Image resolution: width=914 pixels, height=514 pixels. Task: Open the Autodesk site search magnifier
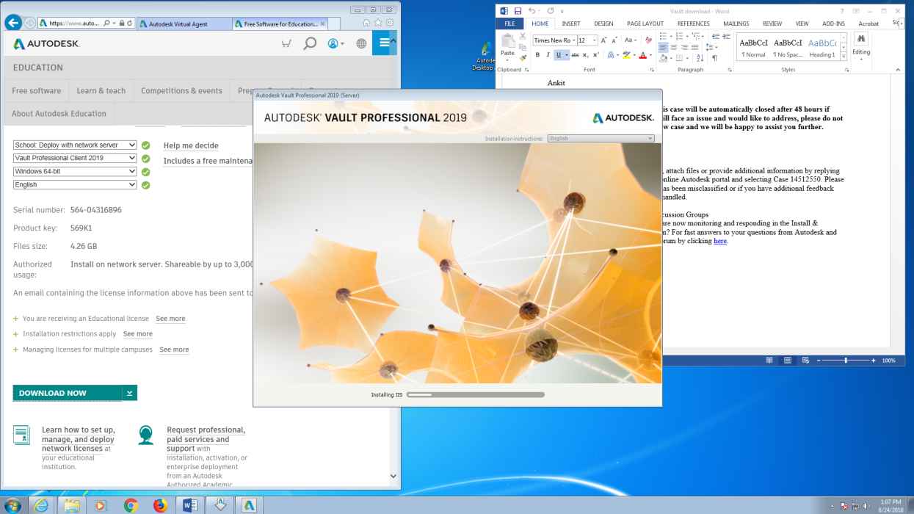tap(310, 44)
